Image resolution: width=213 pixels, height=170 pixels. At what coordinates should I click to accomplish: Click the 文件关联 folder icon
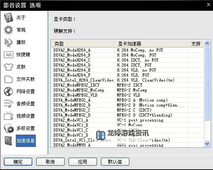tap(8, 79)
